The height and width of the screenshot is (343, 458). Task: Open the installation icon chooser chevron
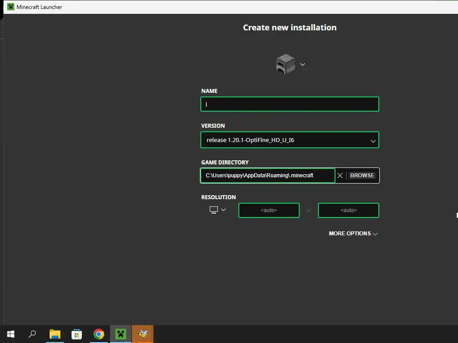coord(303,64)
